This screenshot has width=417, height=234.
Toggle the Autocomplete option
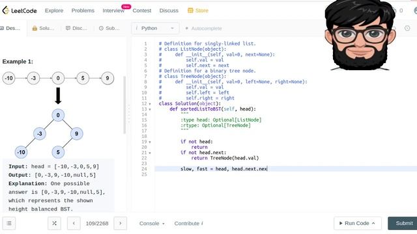pos(204,29)
